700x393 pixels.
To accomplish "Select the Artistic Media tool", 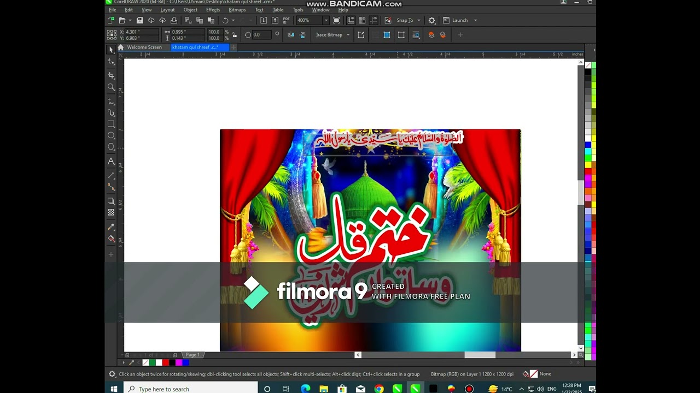I will pyautogui.click(x=111, y=113).
